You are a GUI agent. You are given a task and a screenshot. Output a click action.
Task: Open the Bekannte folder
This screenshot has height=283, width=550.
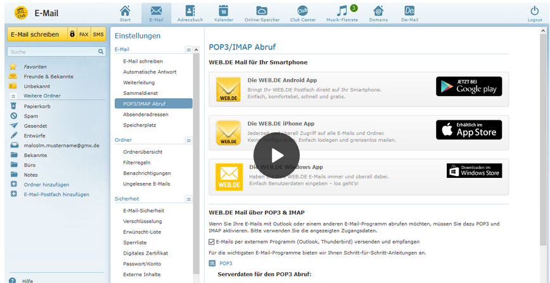point(35,154)
